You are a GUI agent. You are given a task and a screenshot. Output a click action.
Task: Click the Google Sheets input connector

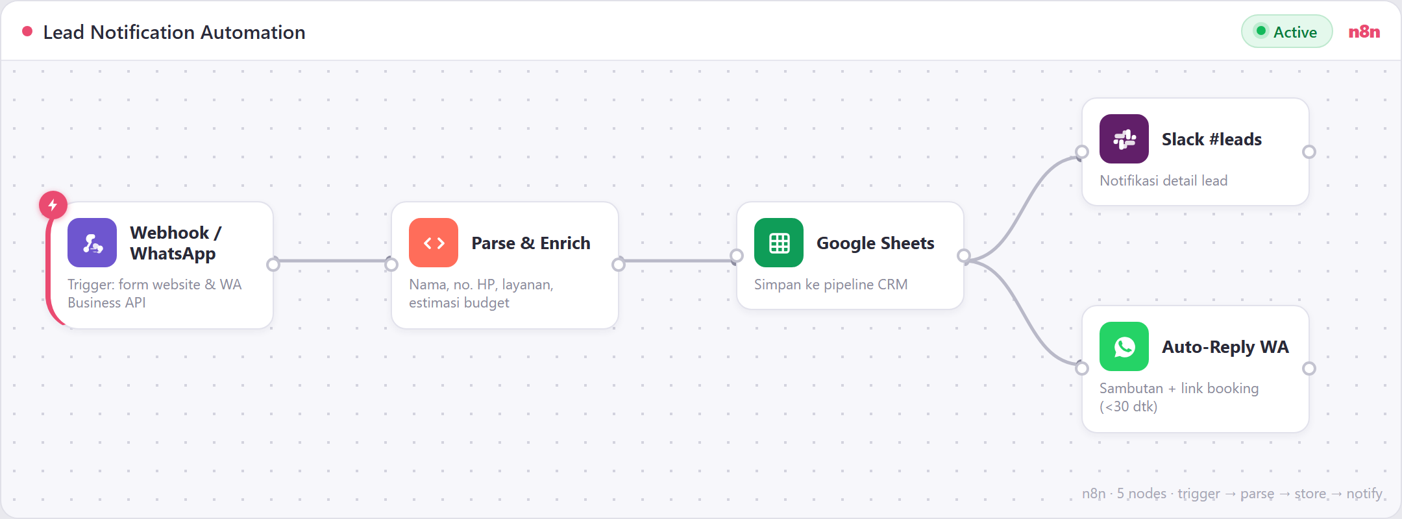click(737, 256)
